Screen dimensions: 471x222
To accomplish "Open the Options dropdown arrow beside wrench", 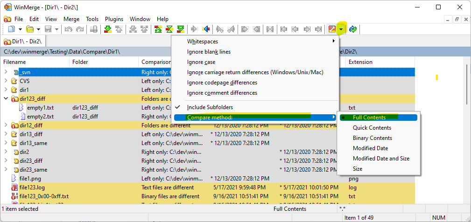I will 341,29.
